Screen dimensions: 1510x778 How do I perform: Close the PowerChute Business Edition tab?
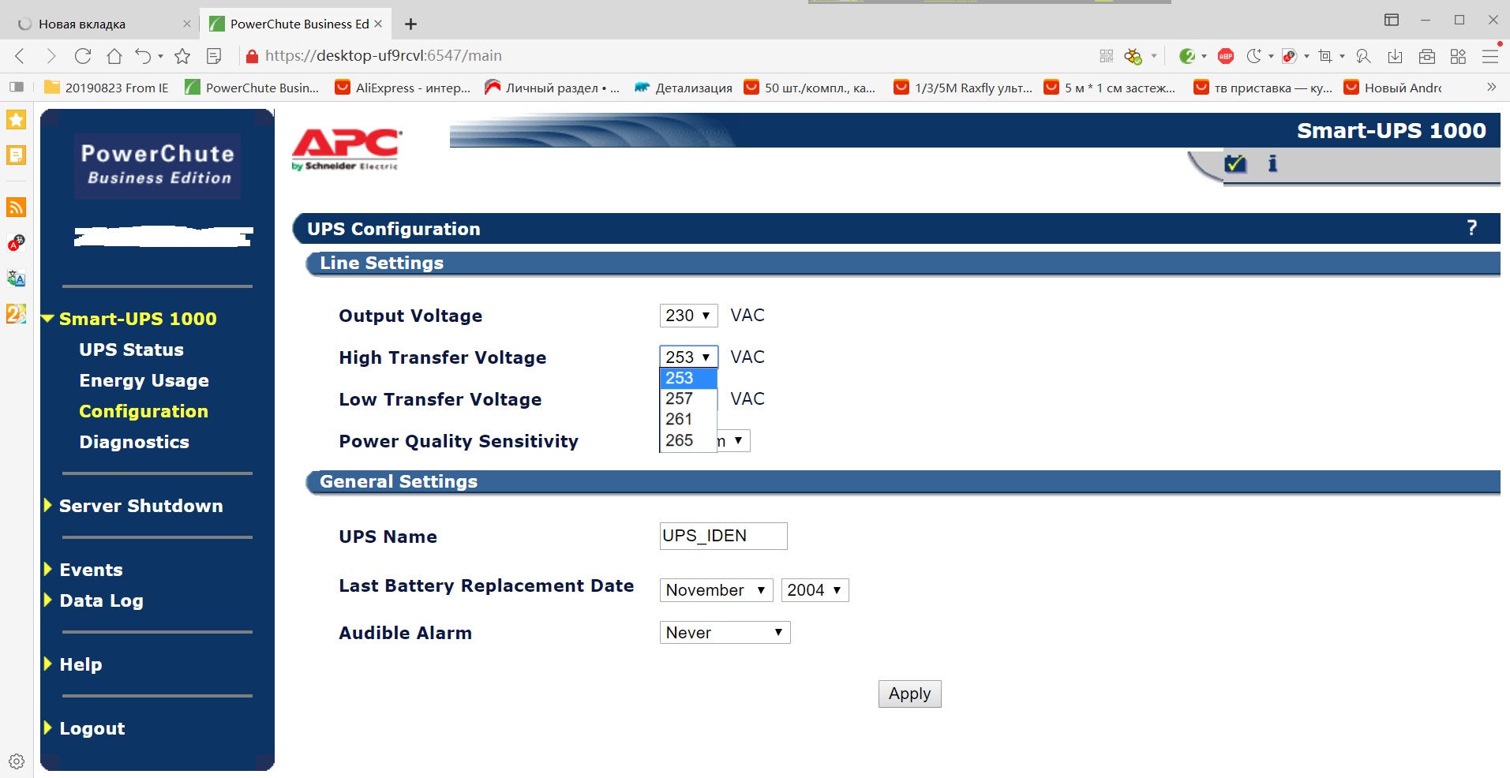(x=378, y=24)
